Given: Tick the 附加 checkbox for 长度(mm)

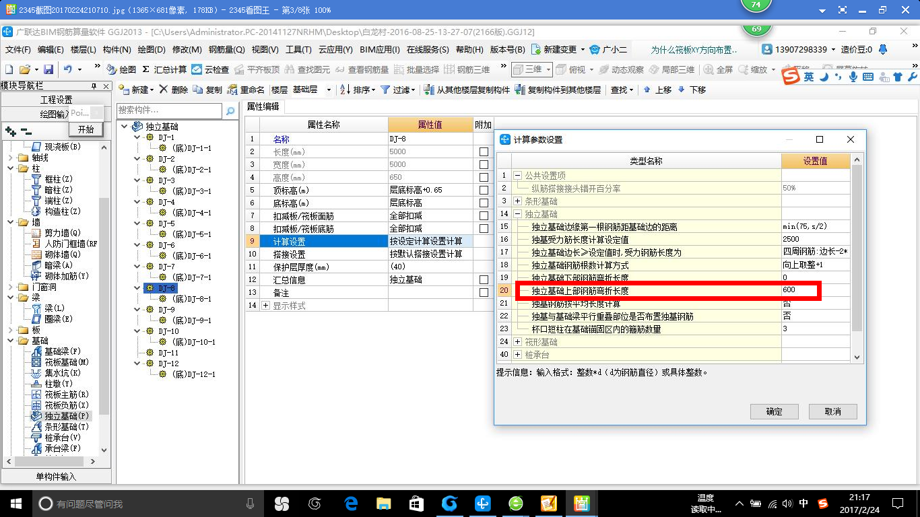Looking at the screenshot, I should tap(484, 152).
